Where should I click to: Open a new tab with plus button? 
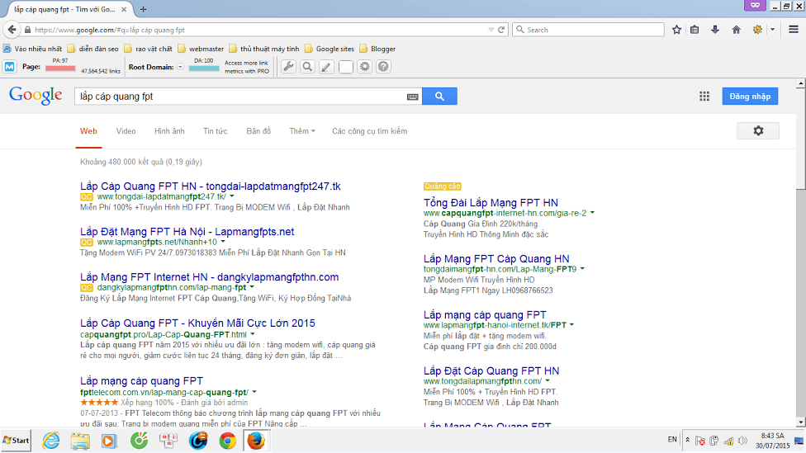144,9
